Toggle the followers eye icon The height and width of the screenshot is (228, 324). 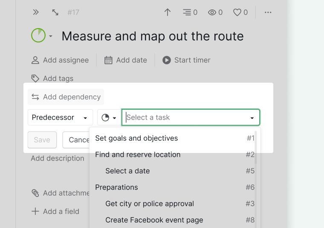pos(215,12)
